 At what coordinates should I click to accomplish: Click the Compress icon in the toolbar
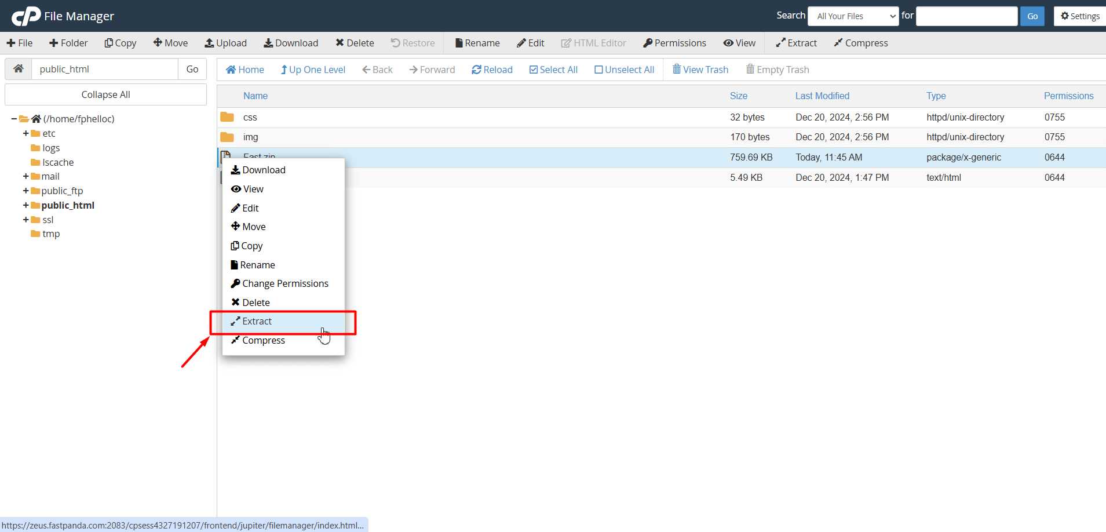[x=861, y=43]
